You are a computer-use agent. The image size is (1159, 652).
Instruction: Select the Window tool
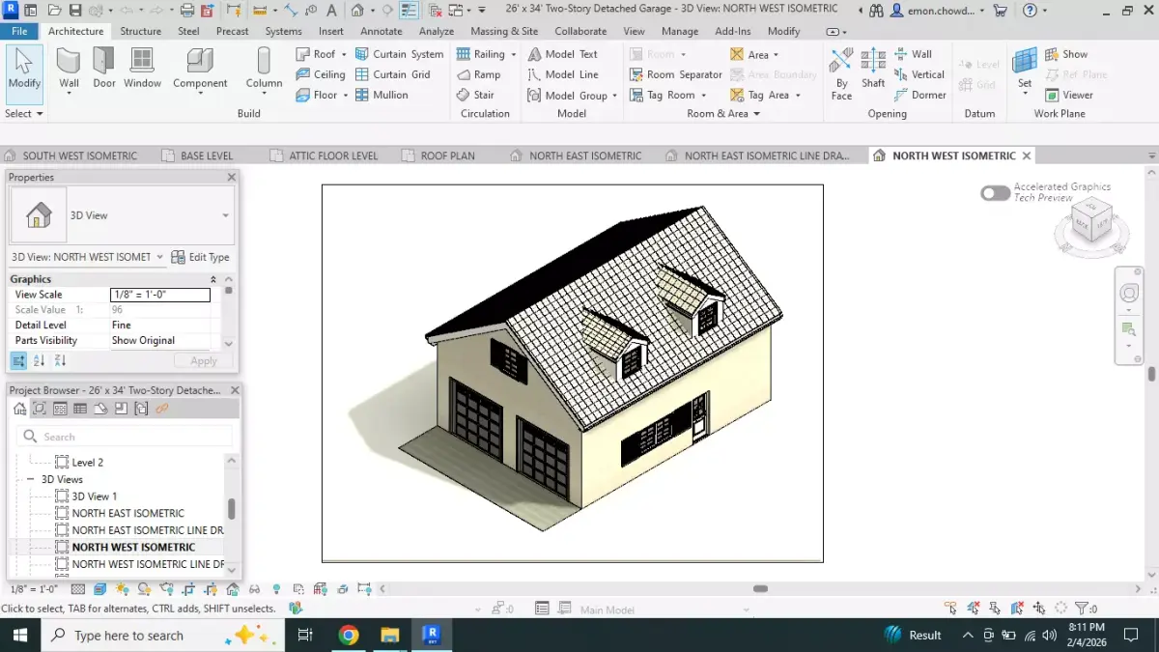pyautogui.click(x=142, y=68)
